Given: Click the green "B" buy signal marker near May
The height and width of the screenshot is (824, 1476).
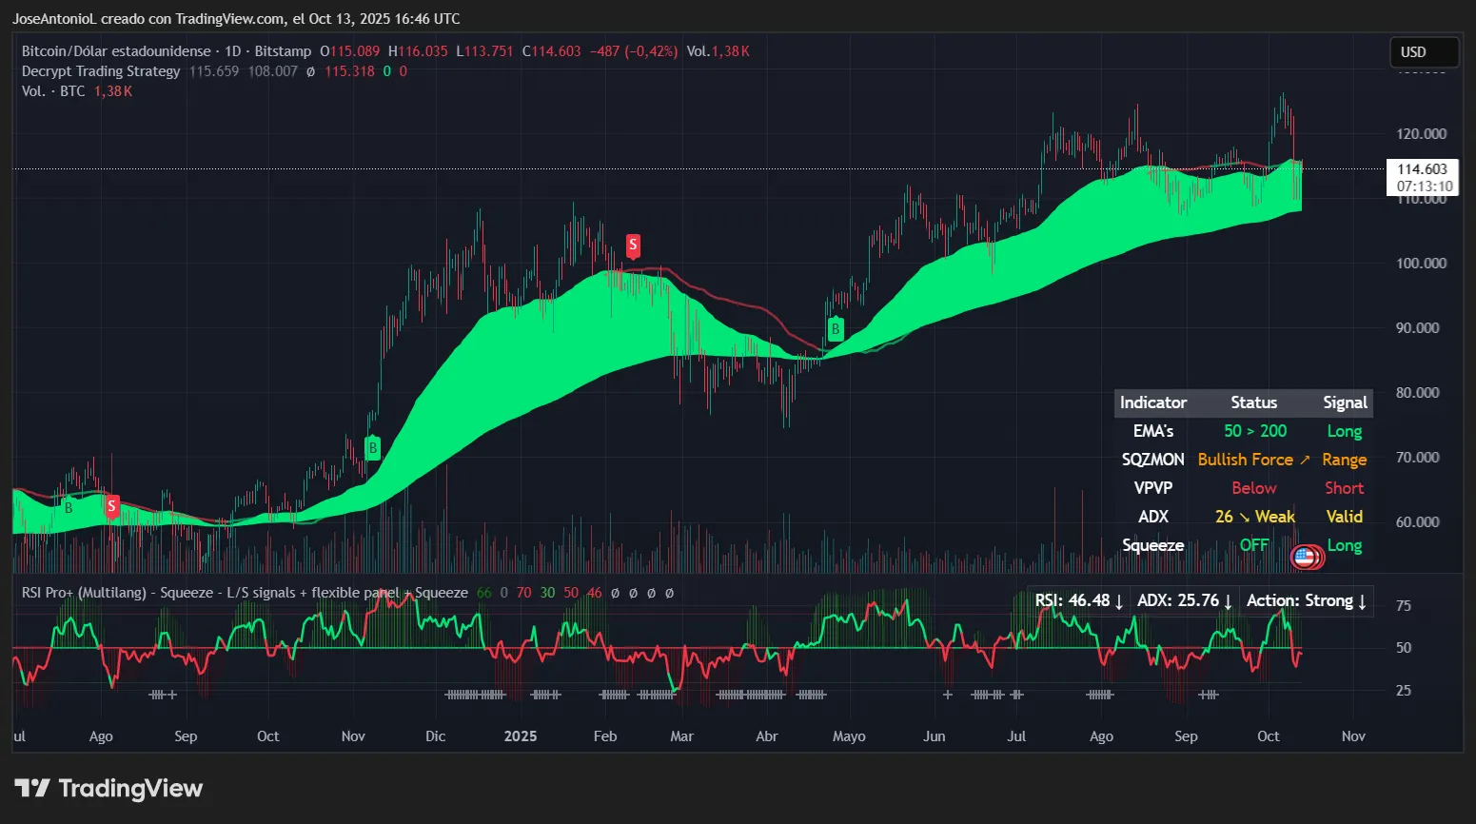Looking at the screenshot, I should pos(835,328).
